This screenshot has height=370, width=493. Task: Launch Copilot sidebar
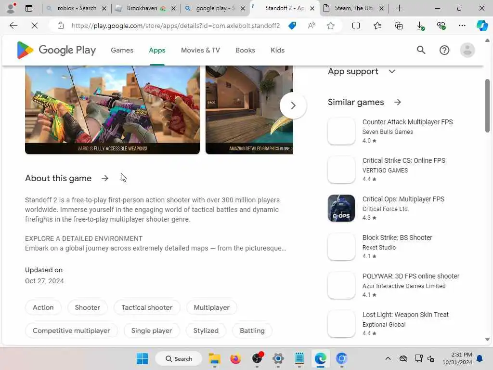click(x=482, y=26)
